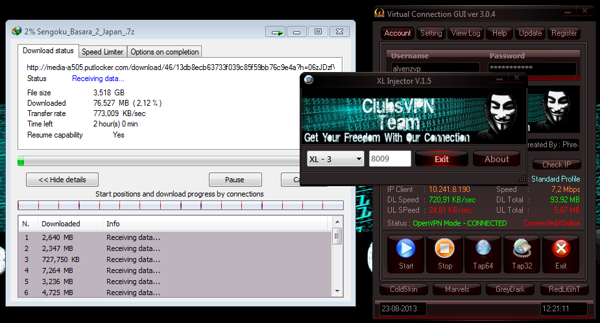600x323 pixels.
Task: Open the Help tab in Virtual Connection
Action: (x=499, y=33)
